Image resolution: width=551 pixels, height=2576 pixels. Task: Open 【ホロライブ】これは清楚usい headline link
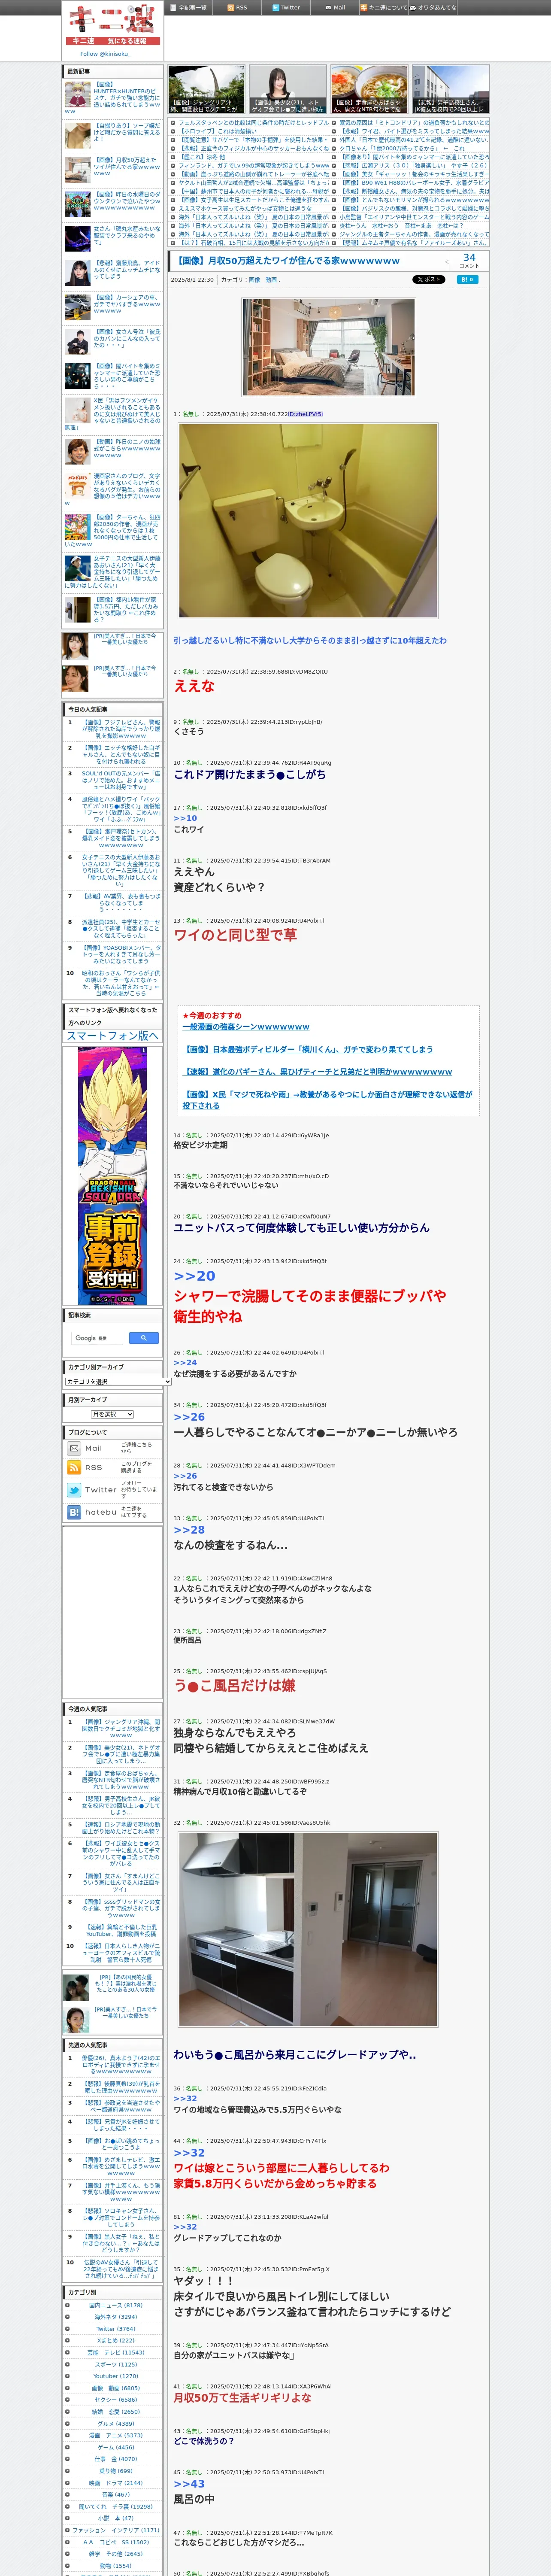pos(217,131)
